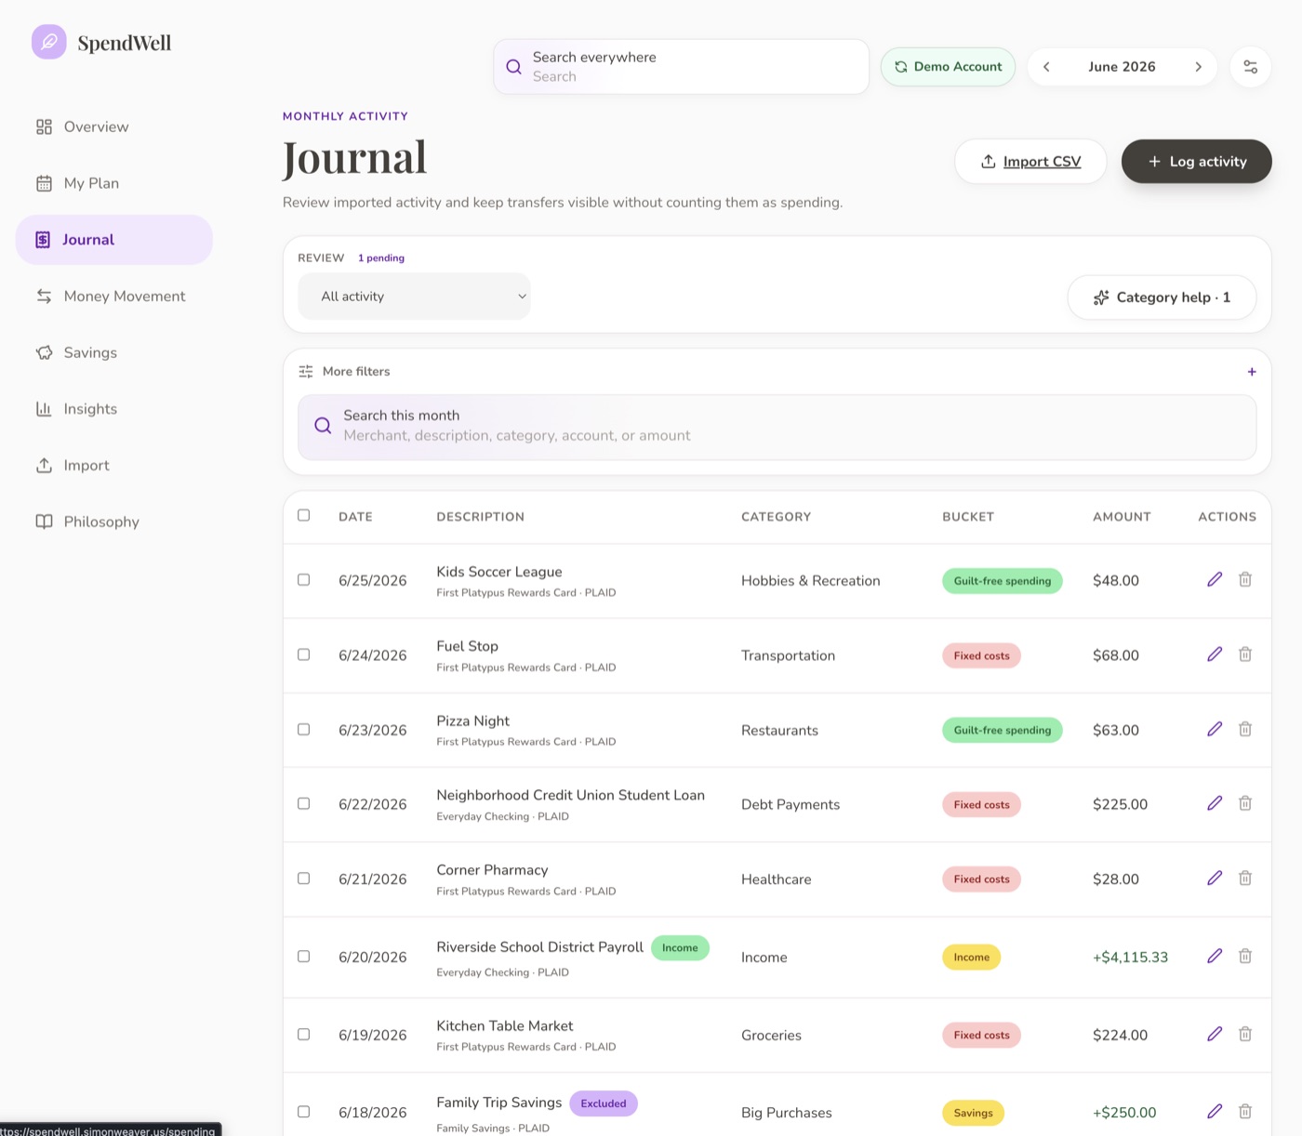This screenshot has height=1136, width=1302.
Task: Click the Savings bucket badge
Action: click(x=973, y=1113)
